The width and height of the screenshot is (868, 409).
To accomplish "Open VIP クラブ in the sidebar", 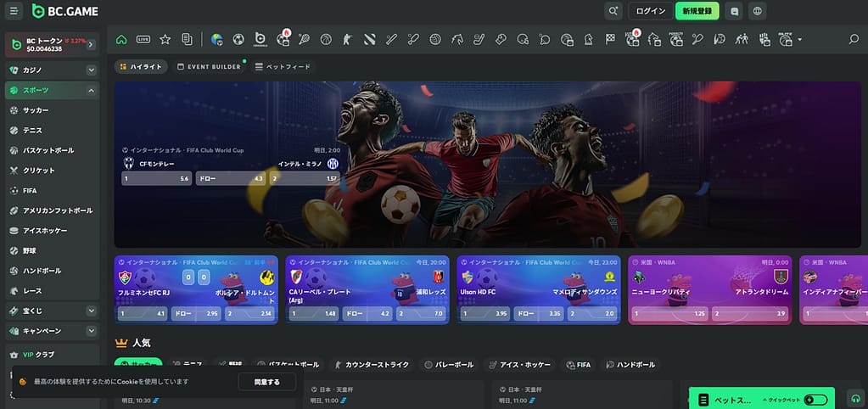I will [52, 354].
